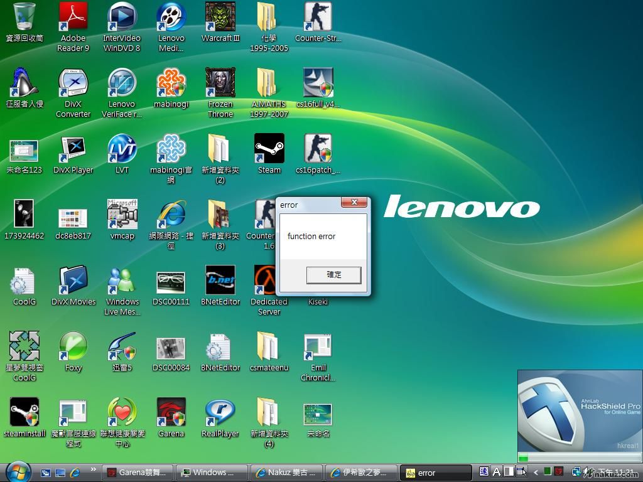This screenshot has width=643, height=482.
Task: Select the error taskbar button
Action: (436, 473)
